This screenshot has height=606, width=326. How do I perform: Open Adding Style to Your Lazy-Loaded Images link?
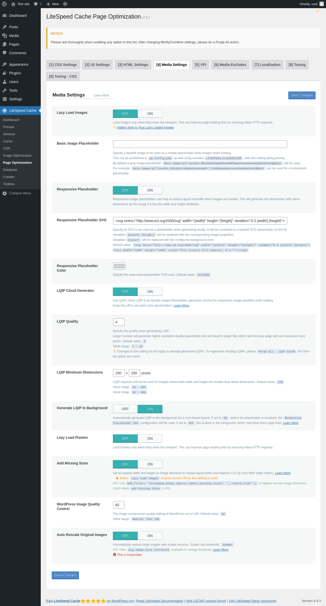point(145,128)
